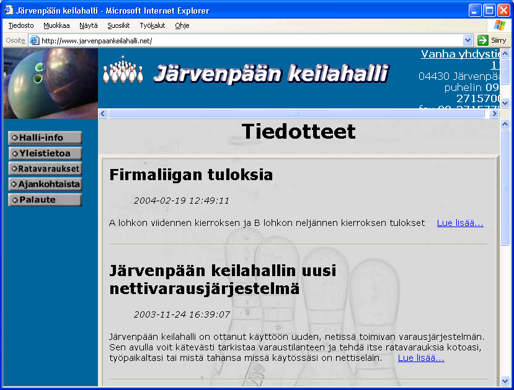Screen dimensions: 514x390
Task: Open the Ohje menu
Action: [182, 25]
